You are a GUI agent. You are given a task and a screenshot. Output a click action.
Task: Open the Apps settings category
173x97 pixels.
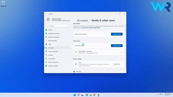(x=50, y=44)
